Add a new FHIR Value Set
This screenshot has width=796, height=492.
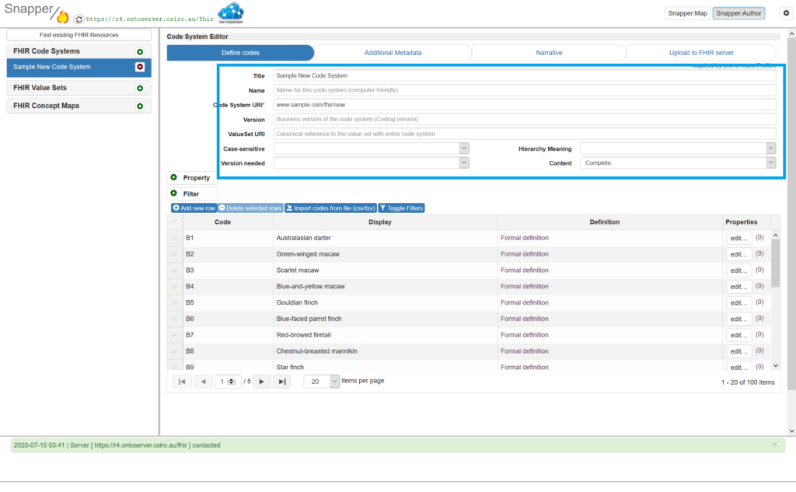point(140,89)
